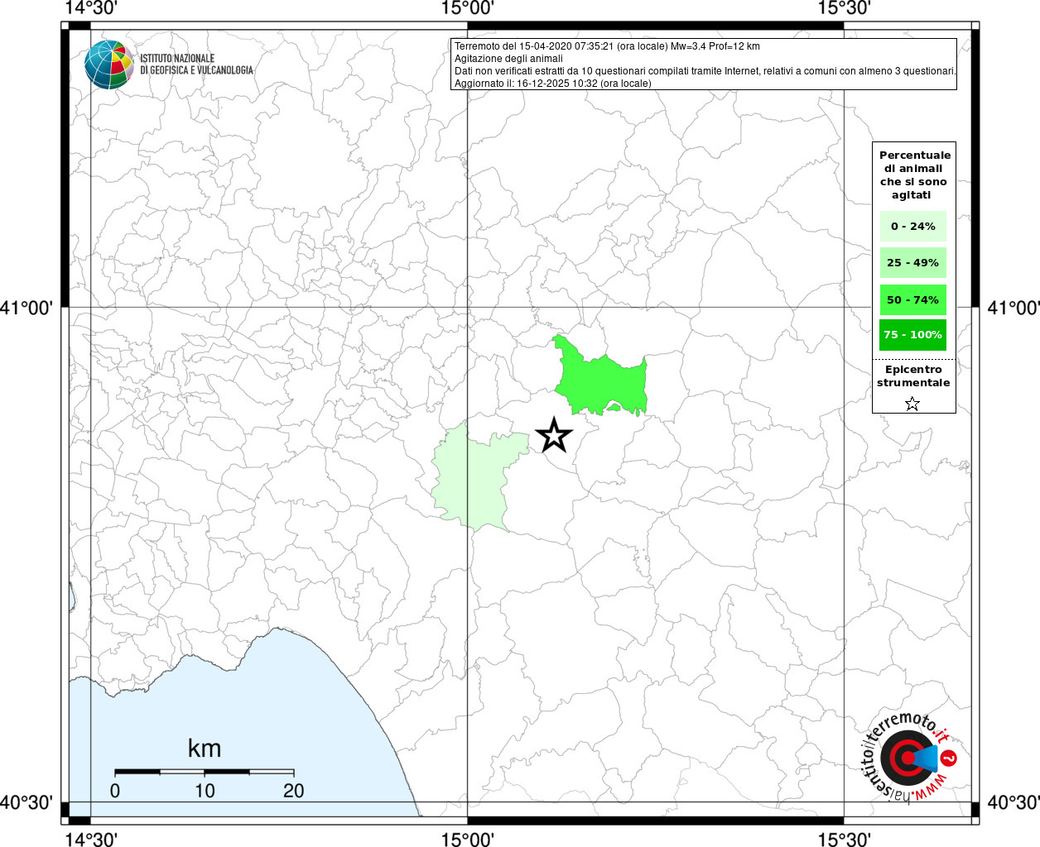Click the top 14°30' longitude label
This screenshot has width=1040, height=847.
coord(91,8)
